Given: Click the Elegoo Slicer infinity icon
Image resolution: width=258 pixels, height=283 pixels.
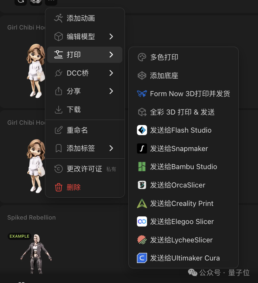Looking at the screenshot, I should 142,221.
